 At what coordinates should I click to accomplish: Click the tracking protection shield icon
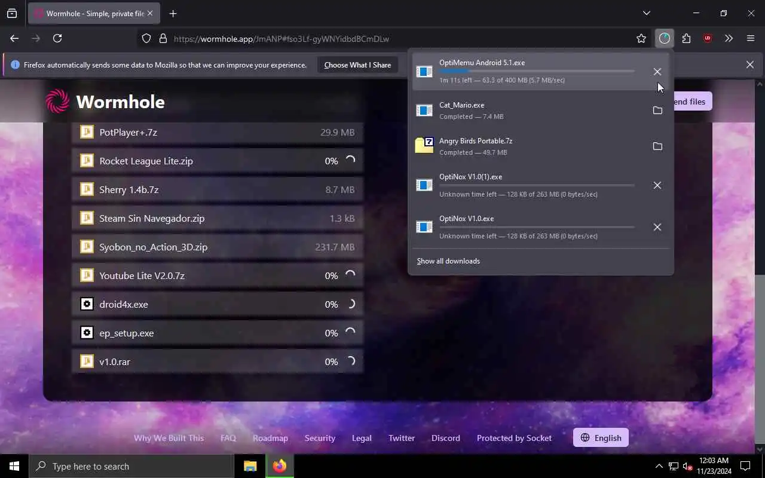tap(146, 38)
